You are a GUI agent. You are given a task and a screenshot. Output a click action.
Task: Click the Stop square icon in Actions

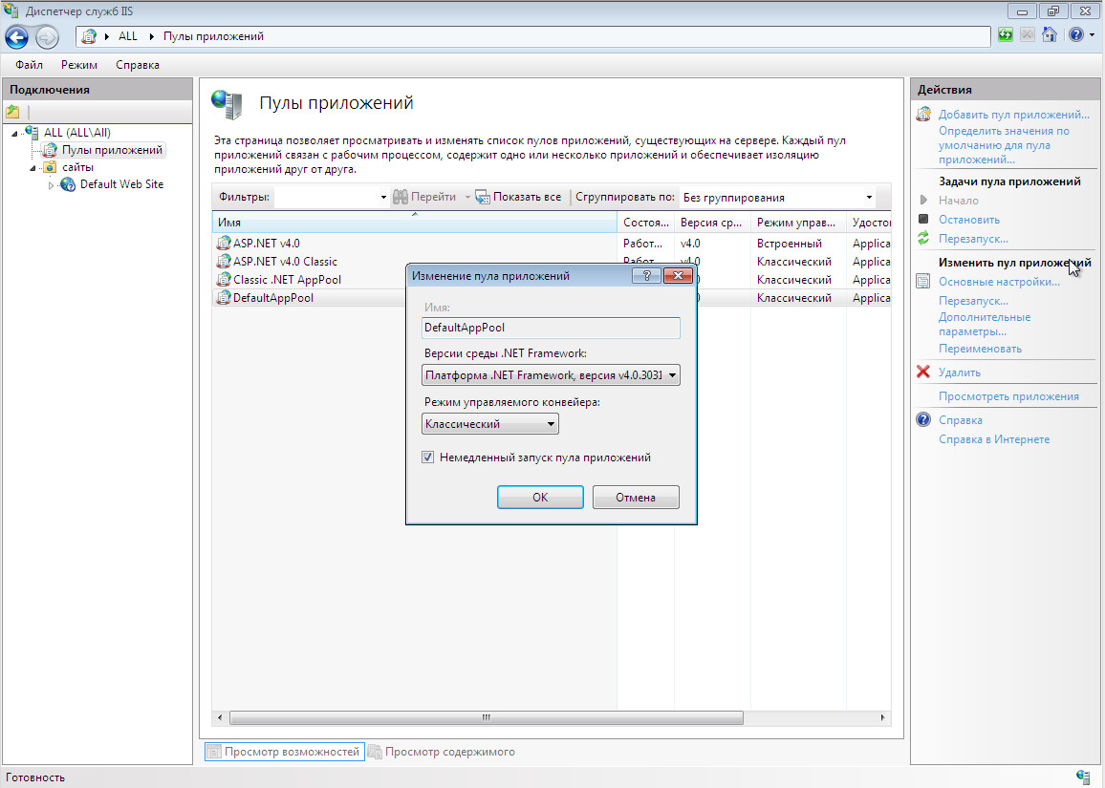[923, 219]
